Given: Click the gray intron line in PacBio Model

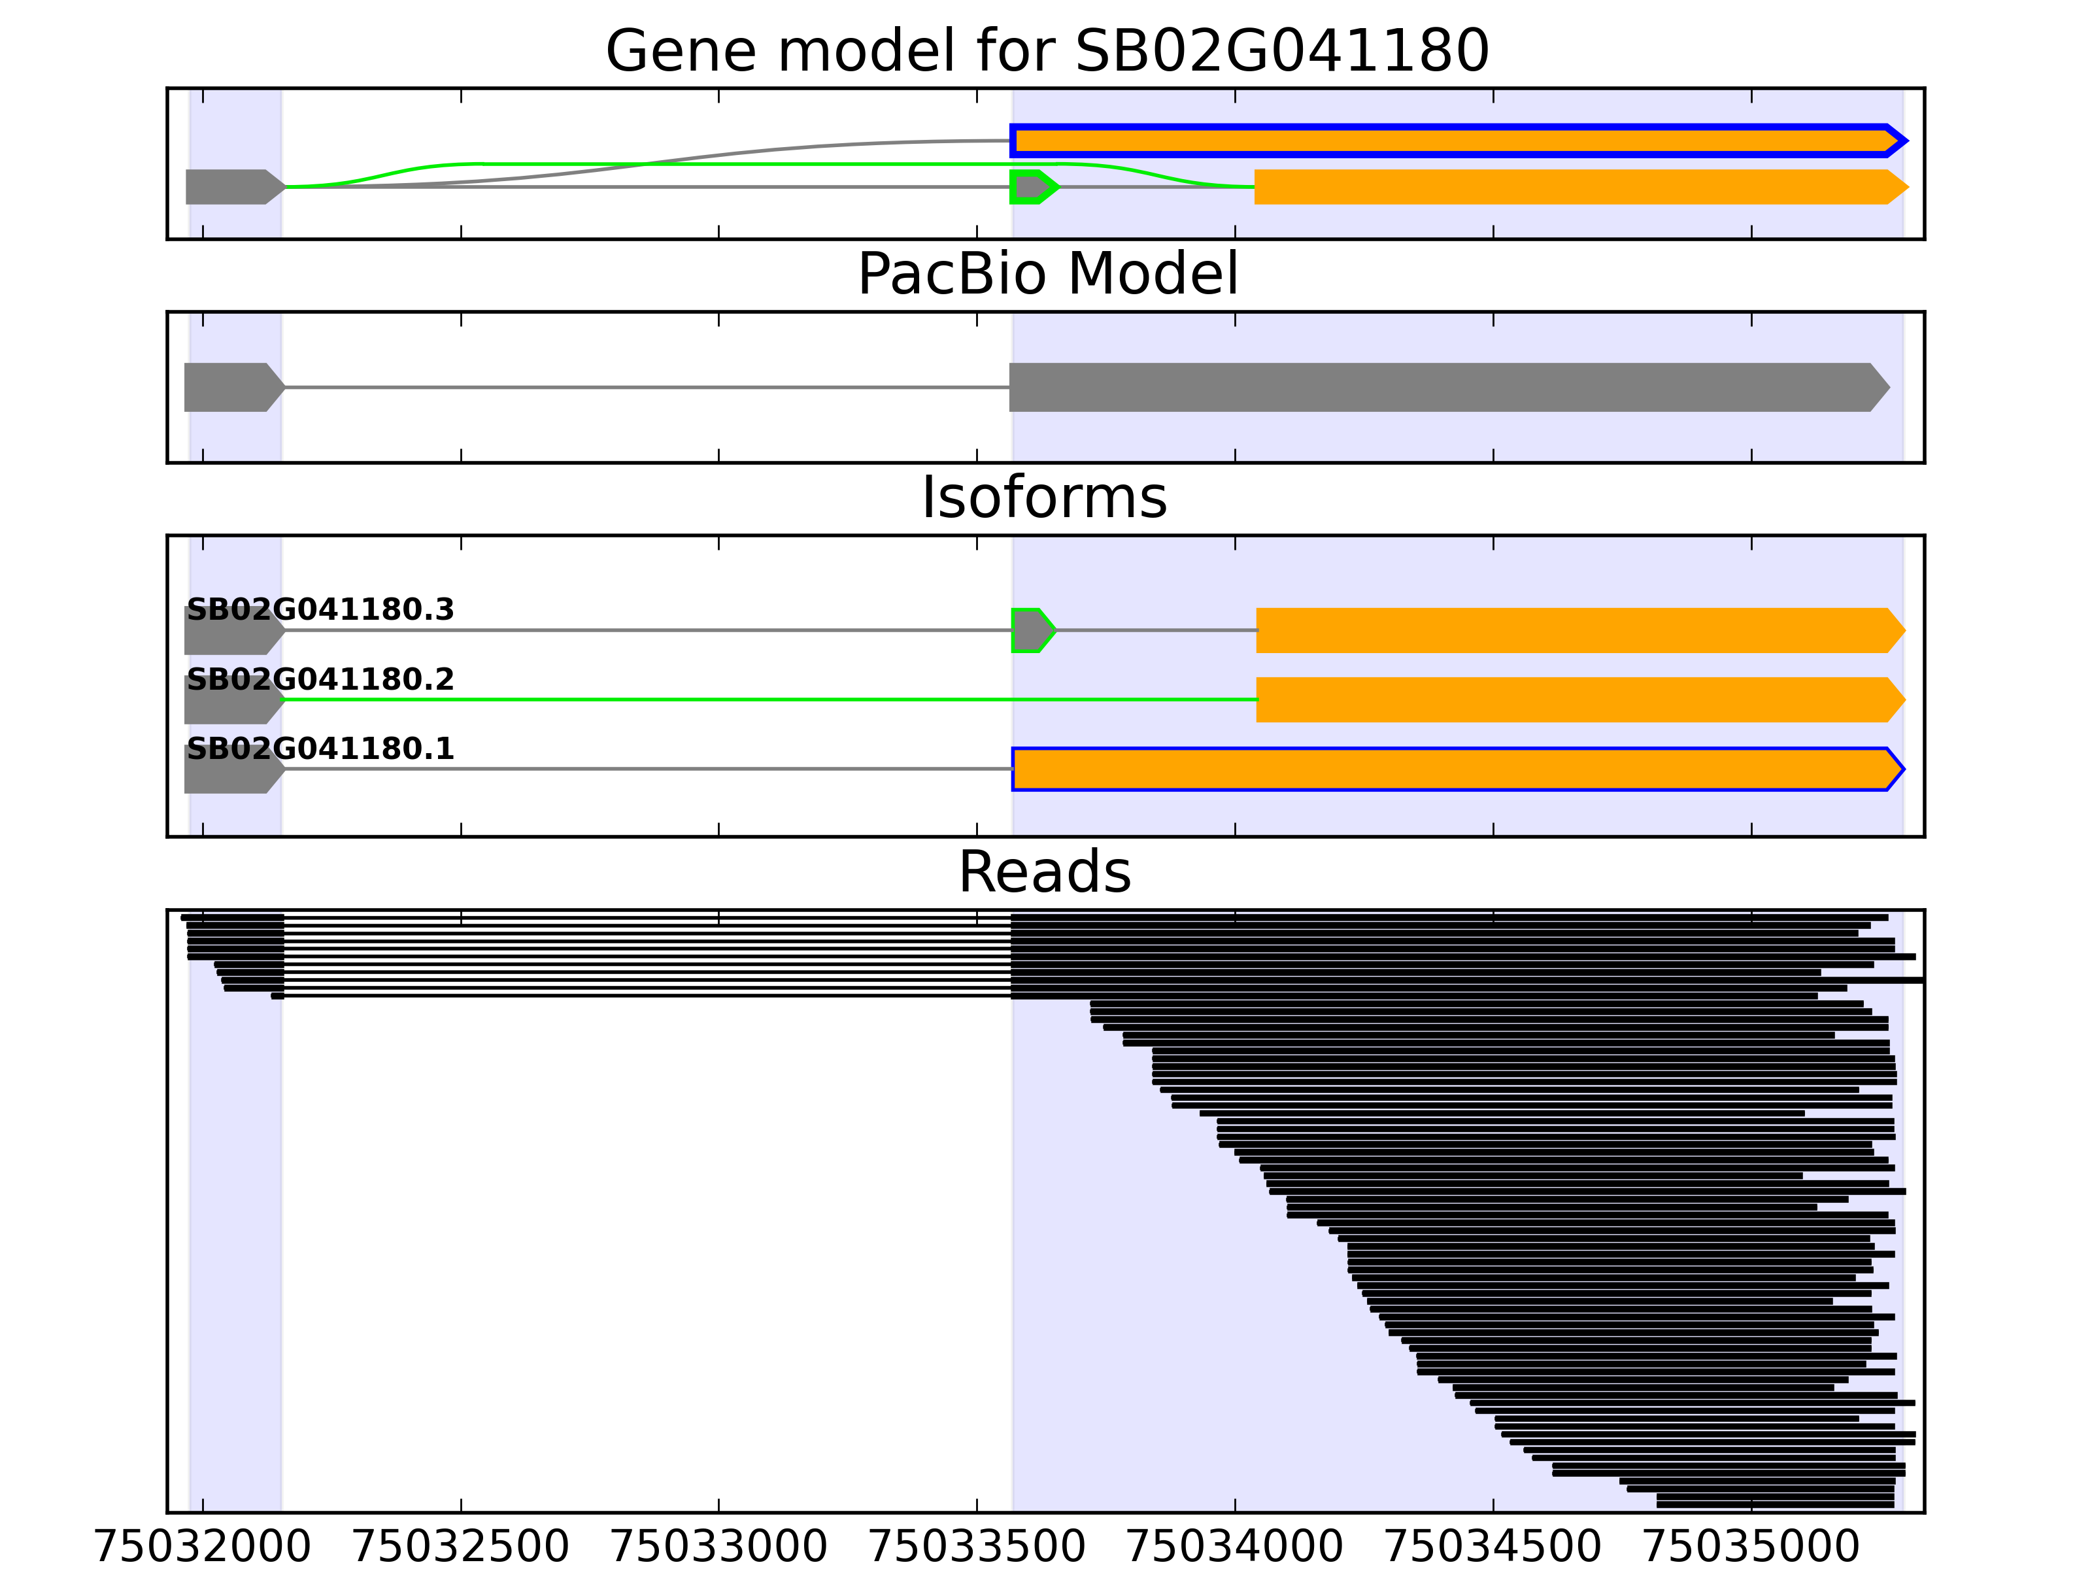Looking at the screenshot, I should [x=643, y=387].
